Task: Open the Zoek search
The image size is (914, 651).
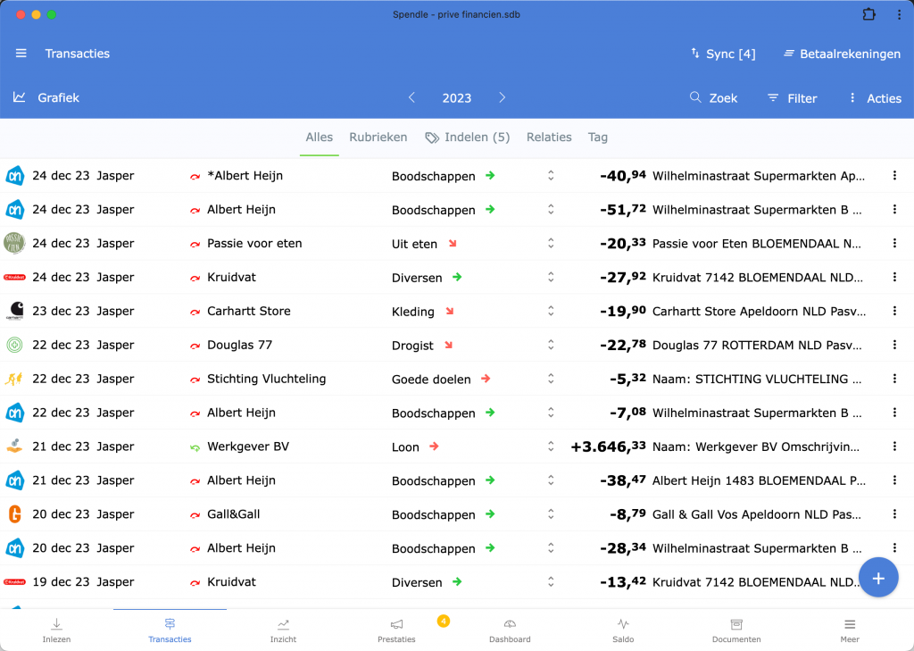Action: tap(713, 98)
